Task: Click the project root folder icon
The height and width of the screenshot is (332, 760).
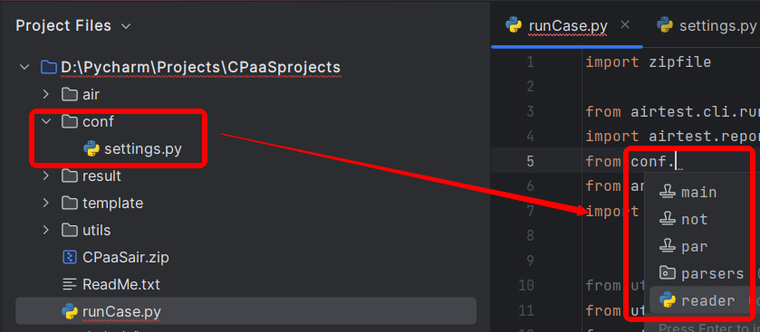Action: (x=49, y=67)
